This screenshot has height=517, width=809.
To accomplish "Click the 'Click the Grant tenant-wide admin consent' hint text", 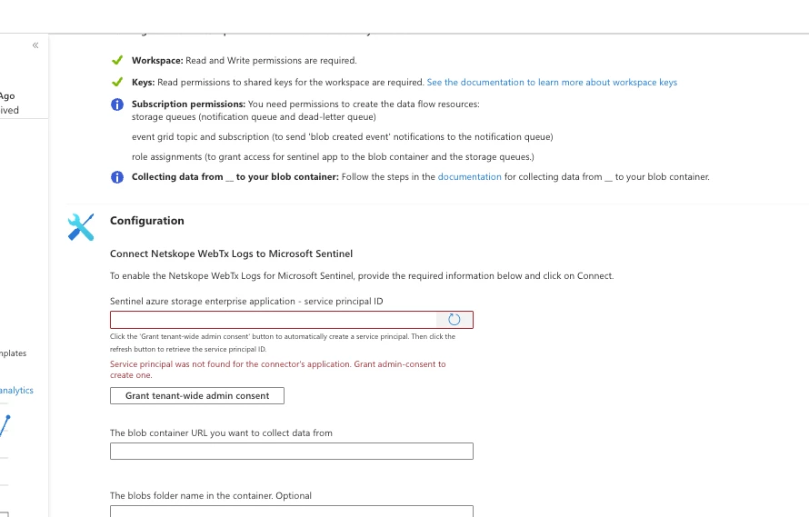I will click(x=283, y=343).
